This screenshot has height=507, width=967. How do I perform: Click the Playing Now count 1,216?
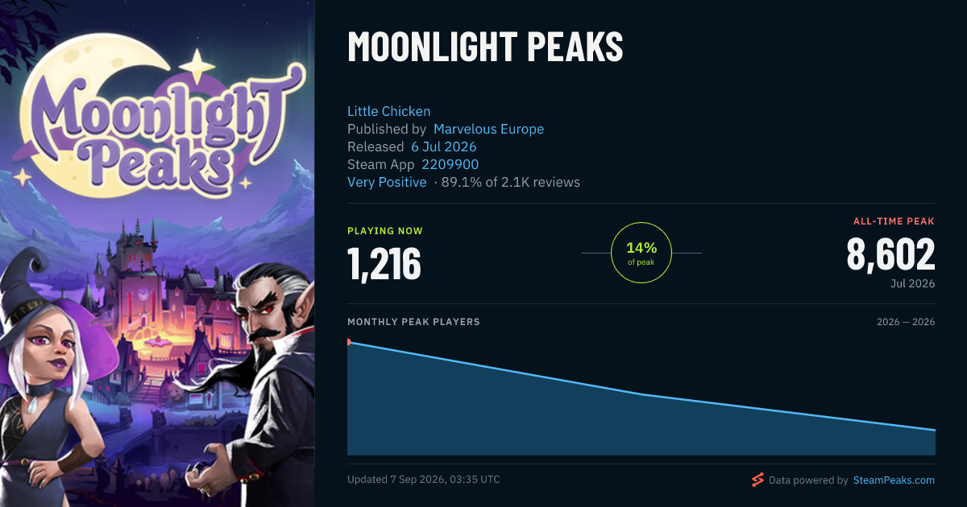coord(384,264)
